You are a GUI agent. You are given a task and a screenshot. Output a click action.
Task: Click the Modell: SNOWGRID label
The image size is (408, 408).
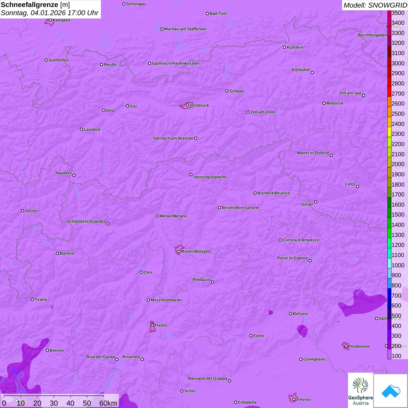(375, 5)
